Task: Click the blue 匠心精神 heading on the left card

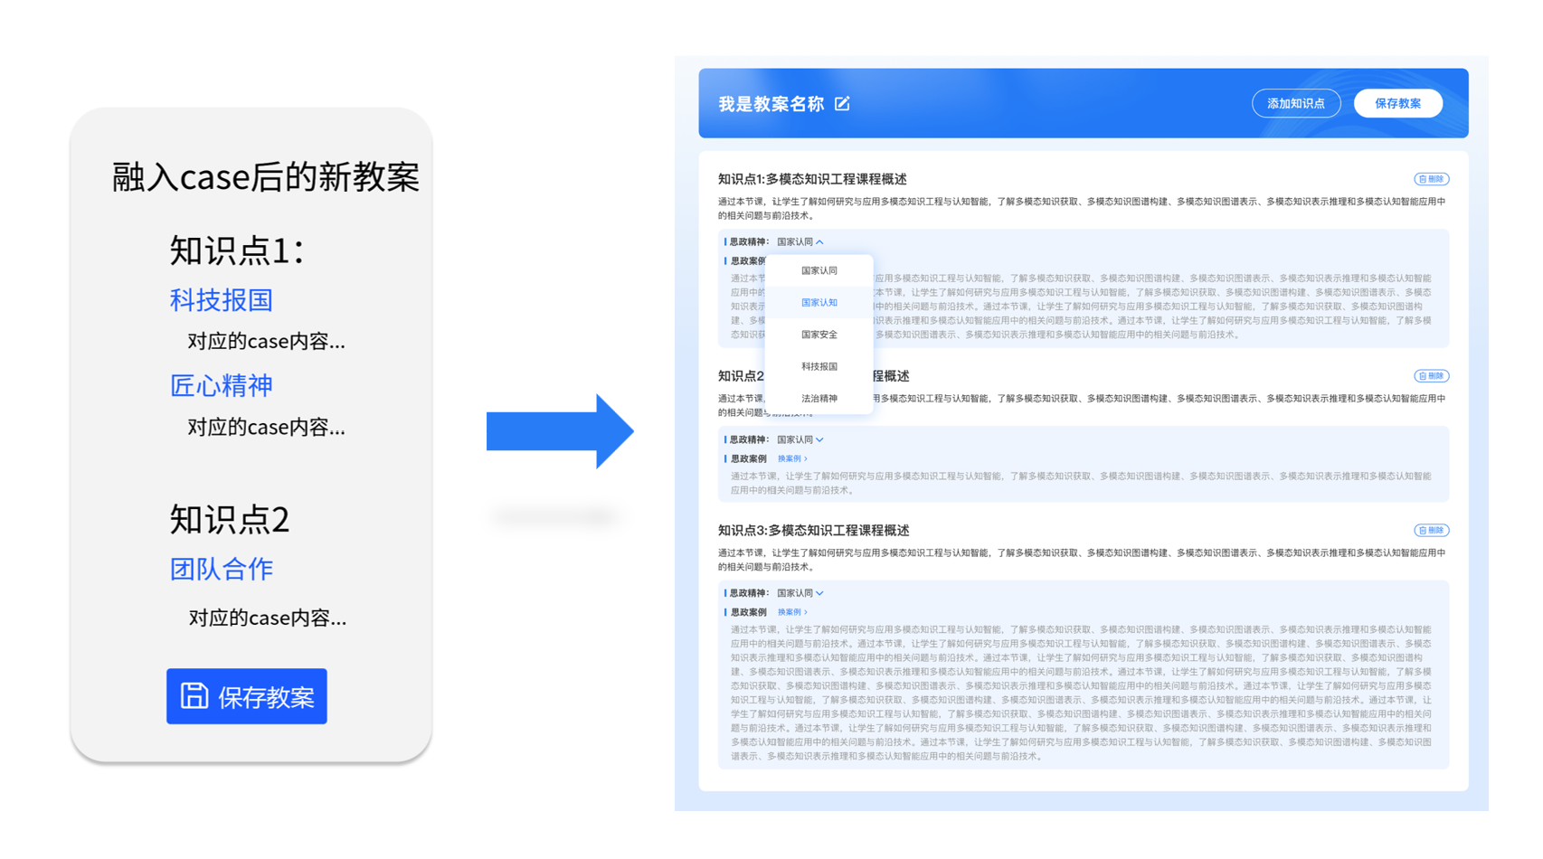Action: point(222,386)
